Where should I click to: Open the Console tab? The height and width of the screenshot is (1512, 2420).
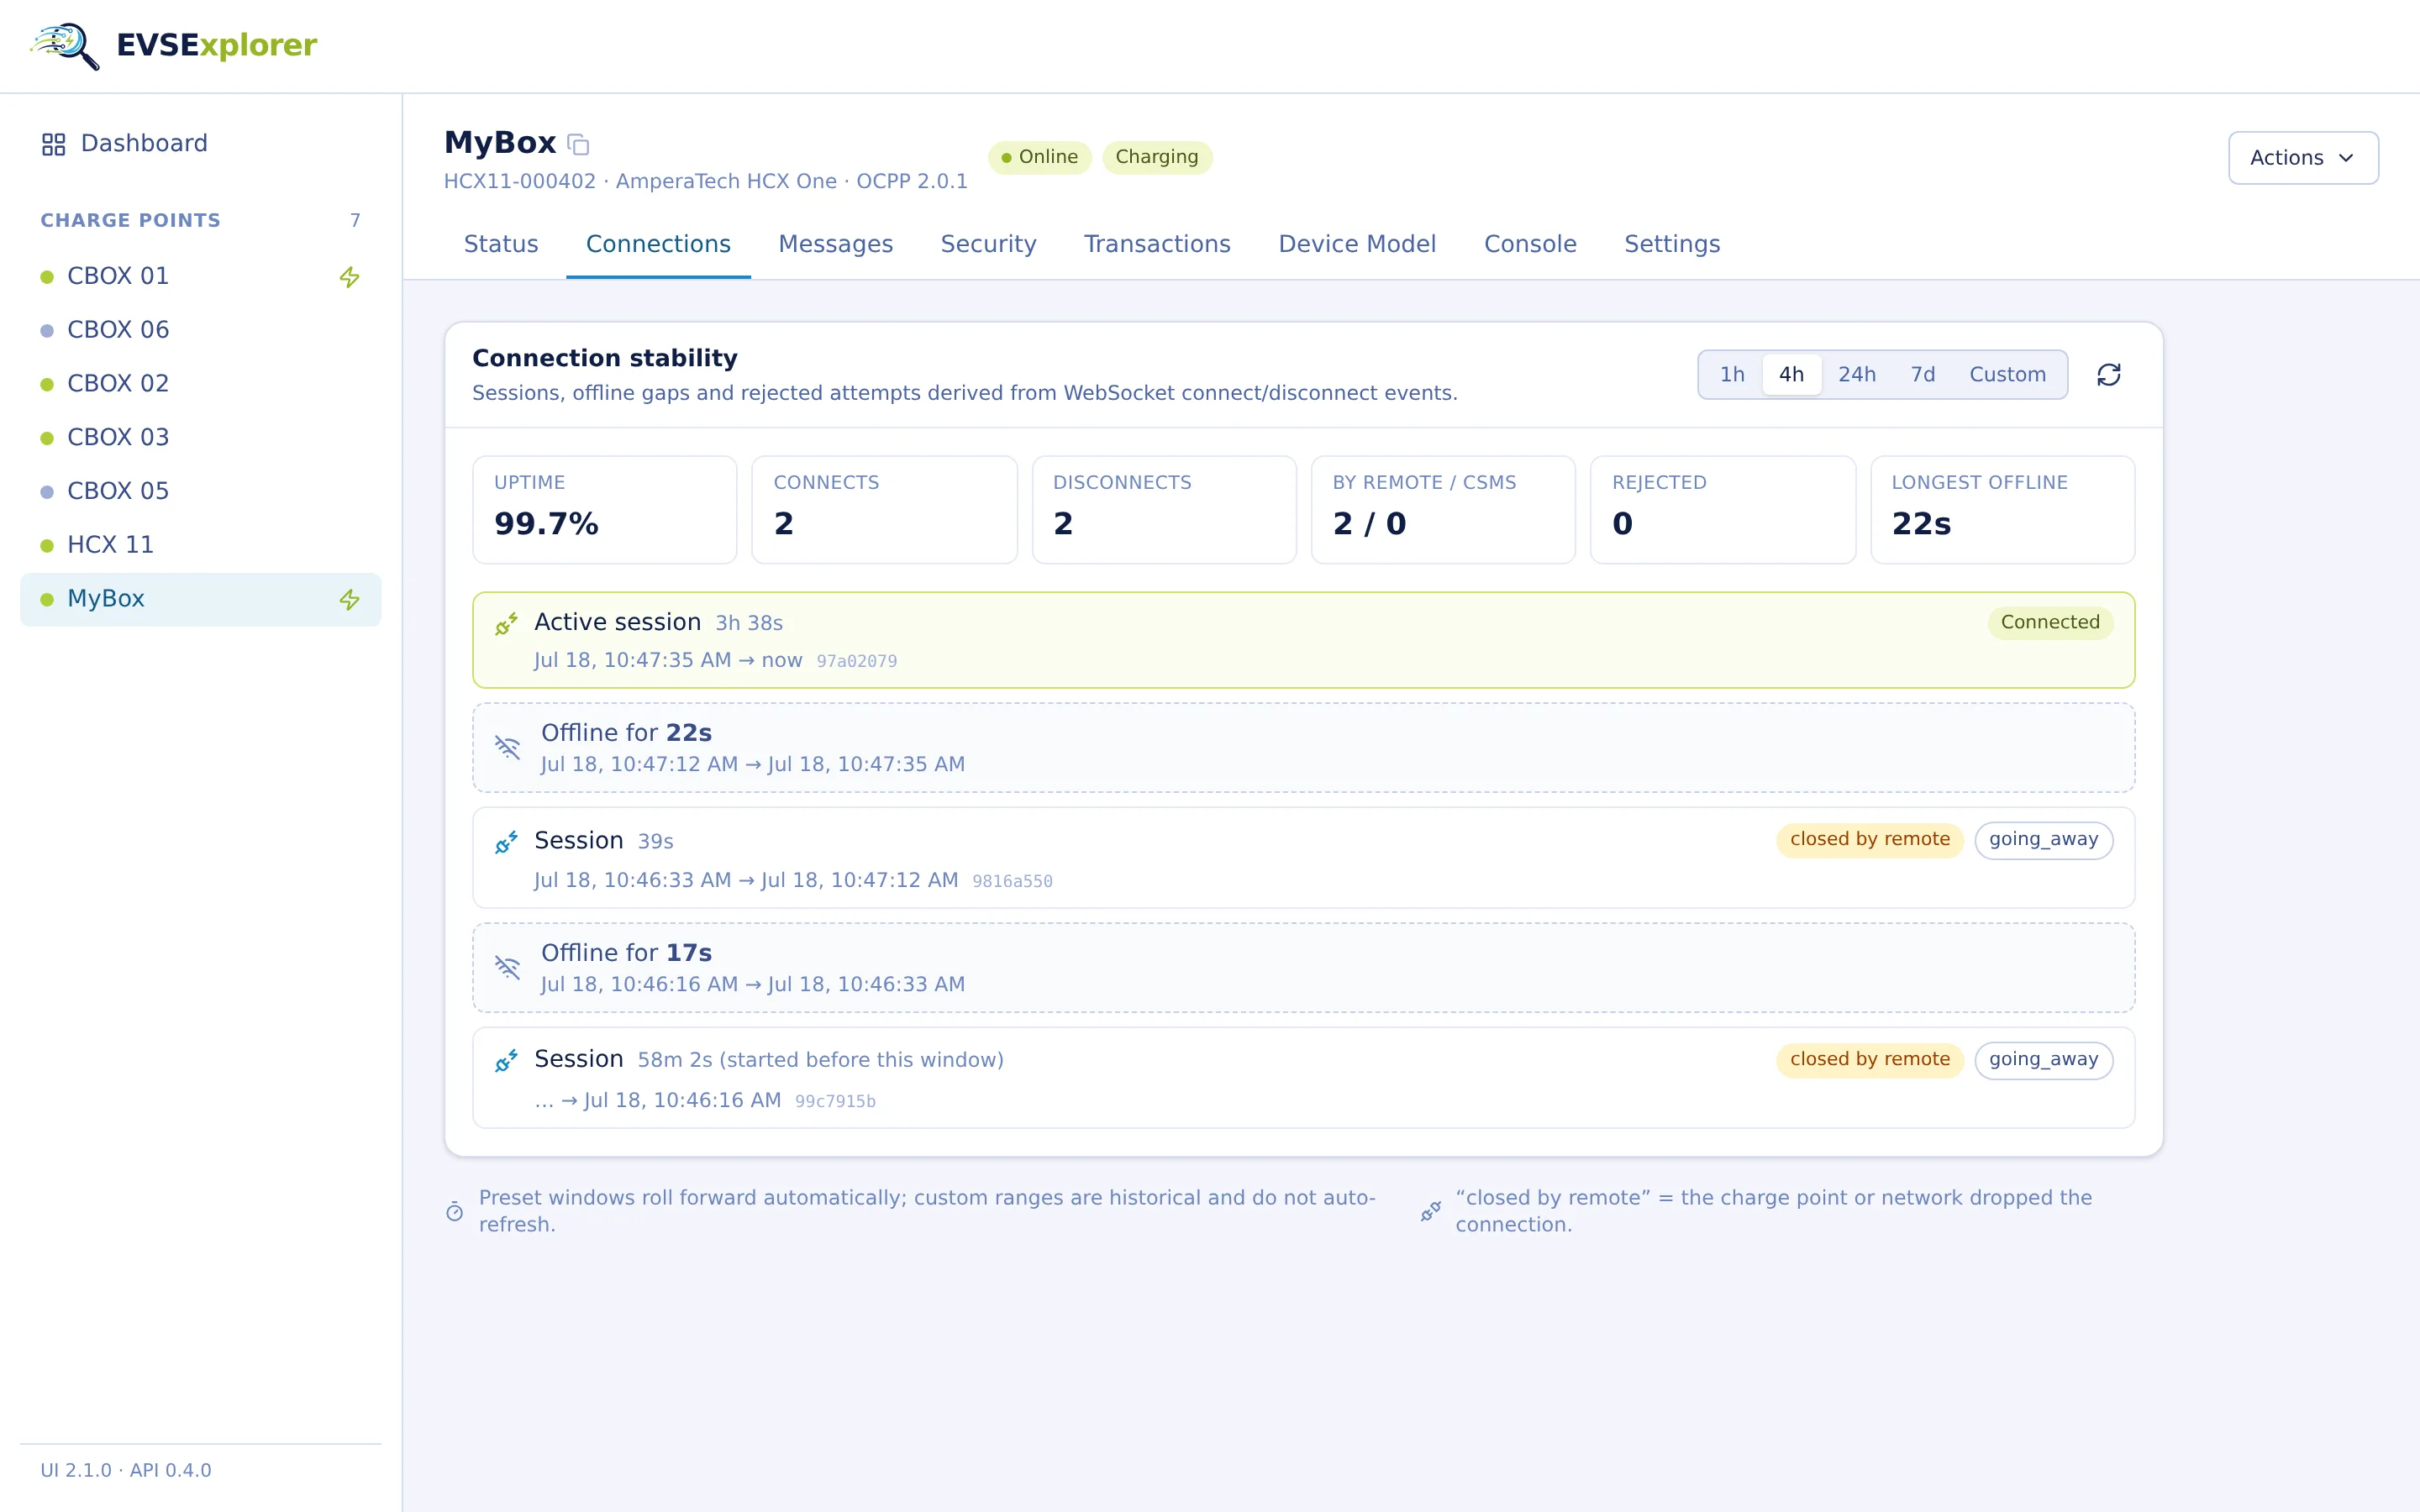(x=1530, y=244)
